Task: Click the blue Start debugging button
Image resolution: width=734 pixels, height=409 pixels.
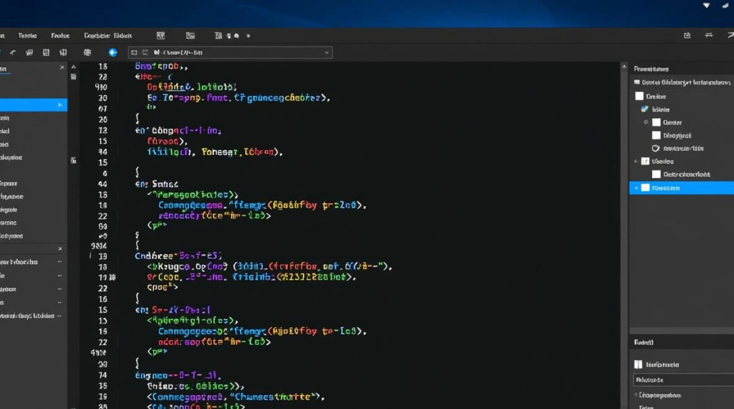Action: click(113, 52)
